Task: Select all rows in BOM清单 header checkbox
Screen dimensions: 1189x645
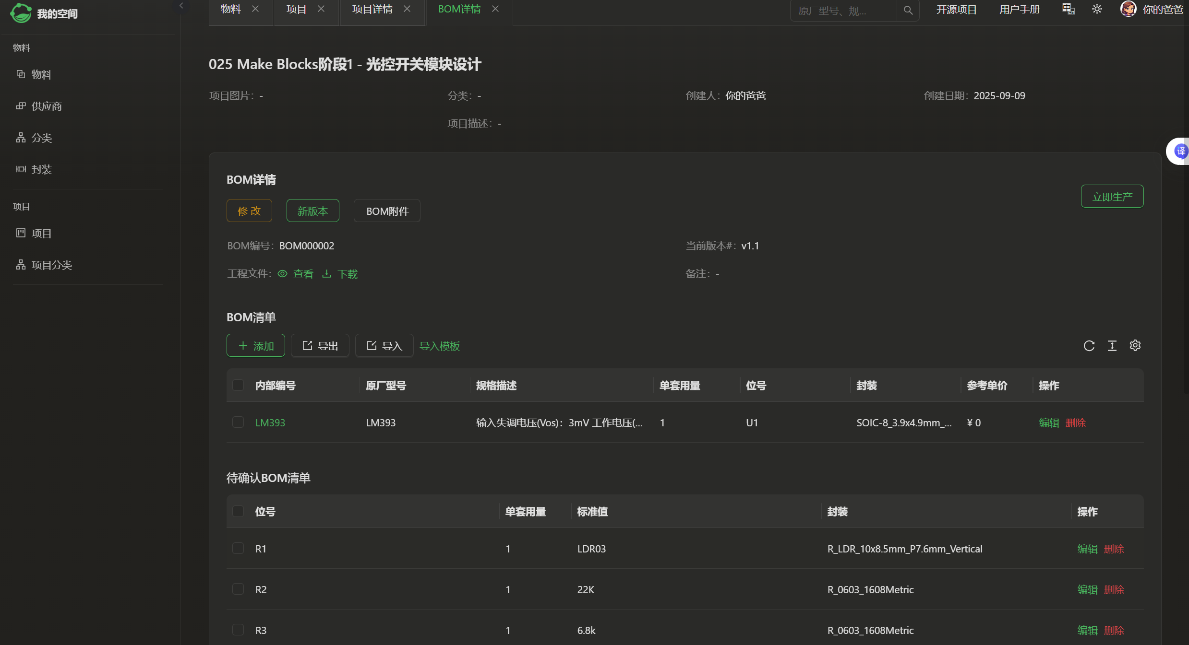Action: point(238,385)
